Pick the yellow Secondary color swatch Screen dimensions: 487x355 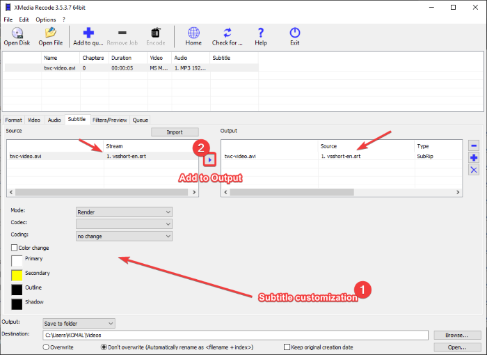tap(17, 274)
